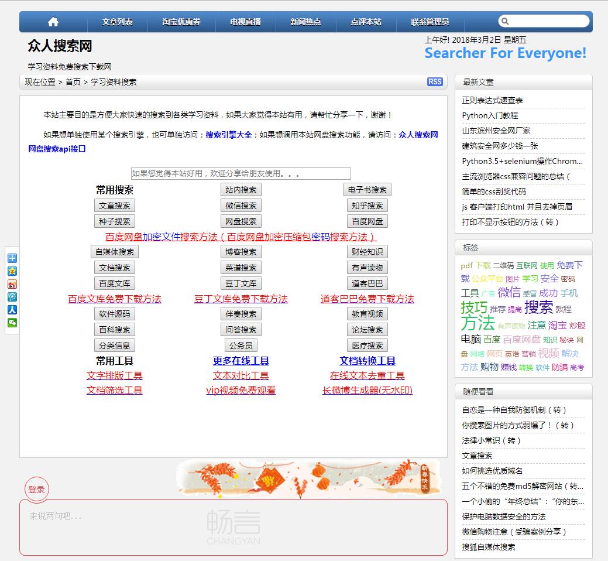Open 如何挑选优质域名 article
This screenshot has height=561, width=608.
coord(493,471)
